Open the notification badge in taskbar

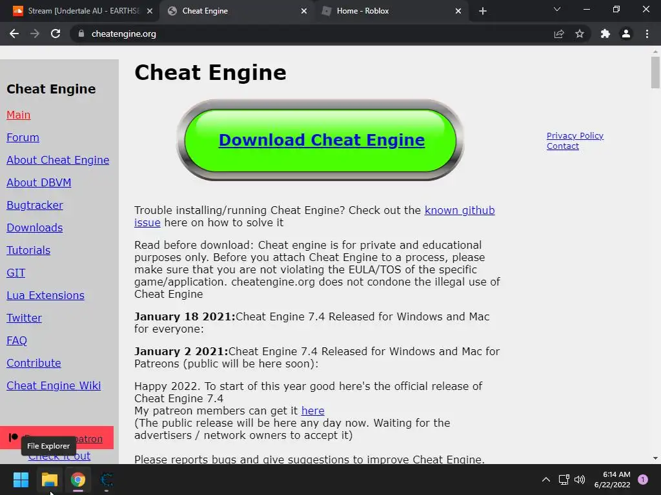(643, 480)
